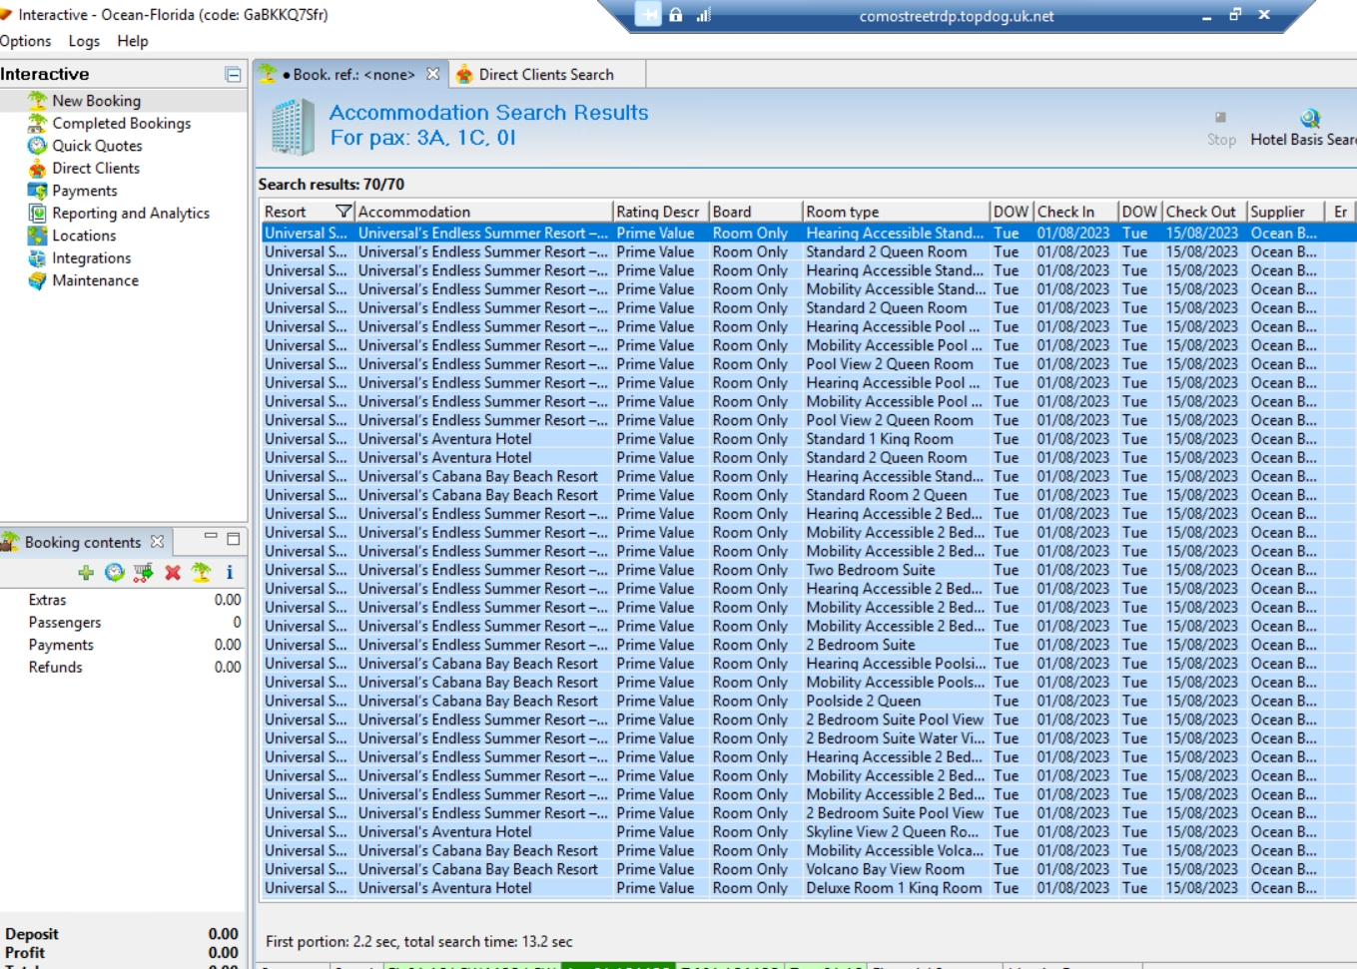Click the Locations map icon

tap(37, 236)
